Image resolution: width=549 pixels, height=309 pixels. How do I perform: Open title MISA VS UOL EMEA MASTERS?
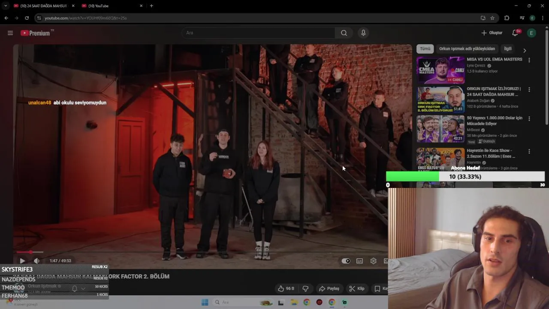495,59
